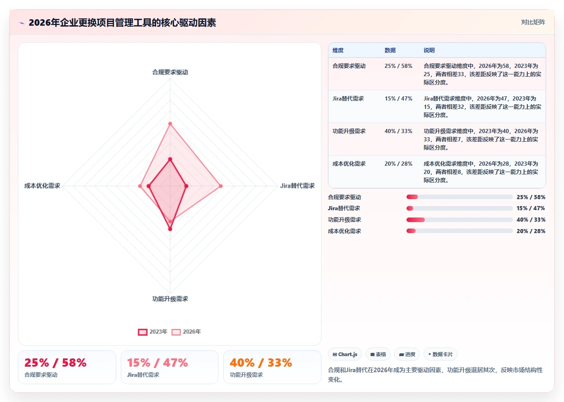
Task: Click progress value 20% / 28% beside bar
Action: coord(531,231)
